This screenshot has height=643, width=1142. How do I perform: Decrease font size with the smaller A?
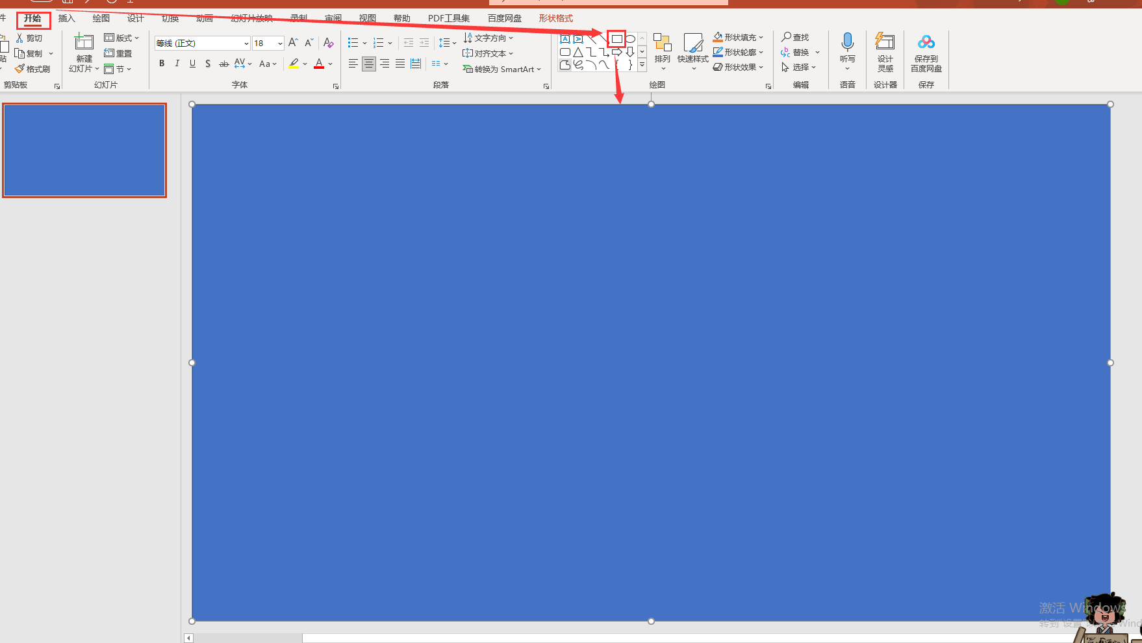309,43
